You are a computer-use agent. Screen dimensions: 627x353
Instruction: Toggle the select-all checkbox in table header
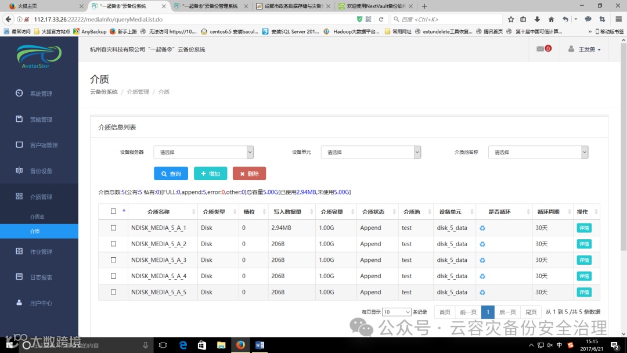(114, 211)
